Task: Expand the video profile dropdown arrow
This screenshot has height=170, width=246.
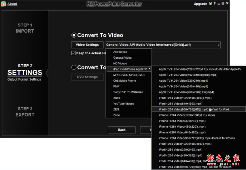Action: click(218, 45)
